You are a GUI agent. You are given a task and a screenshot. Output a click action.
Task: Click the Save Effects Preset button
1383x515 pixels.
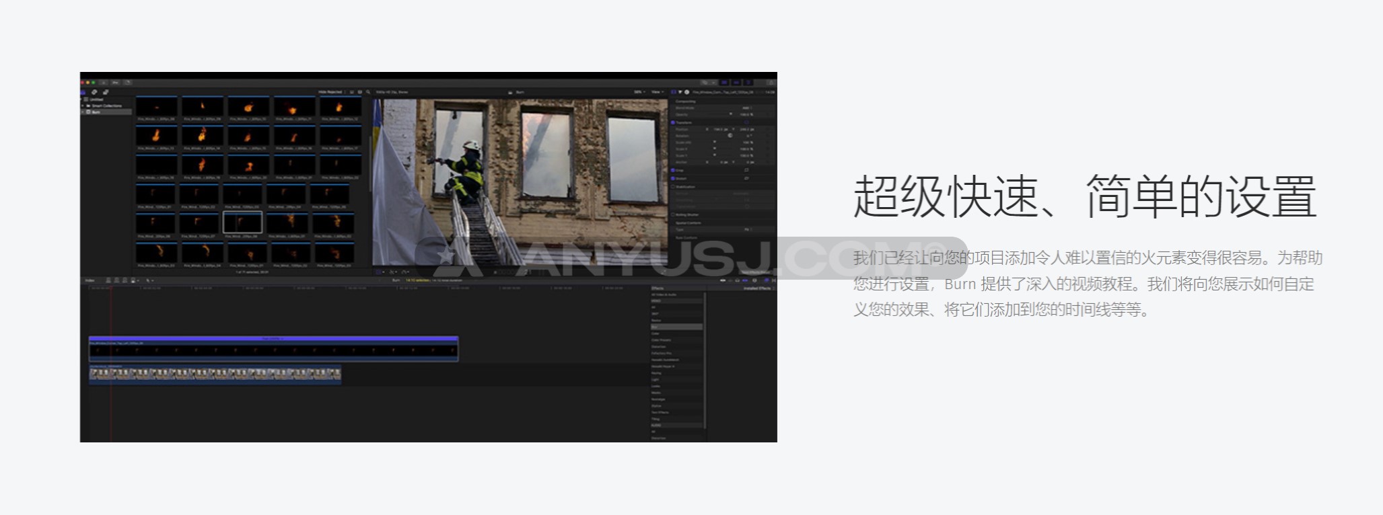(755, 272)
